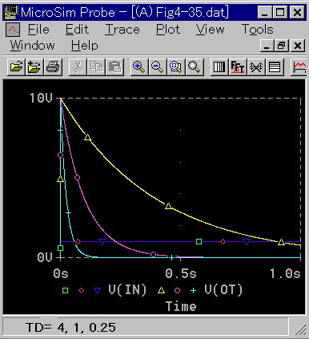
Task: Restore the inner document window
Action: (282, 46)
